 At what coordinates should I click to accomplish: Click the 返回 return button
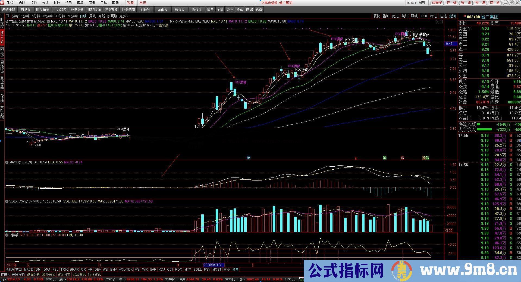(x=453, y=16)
